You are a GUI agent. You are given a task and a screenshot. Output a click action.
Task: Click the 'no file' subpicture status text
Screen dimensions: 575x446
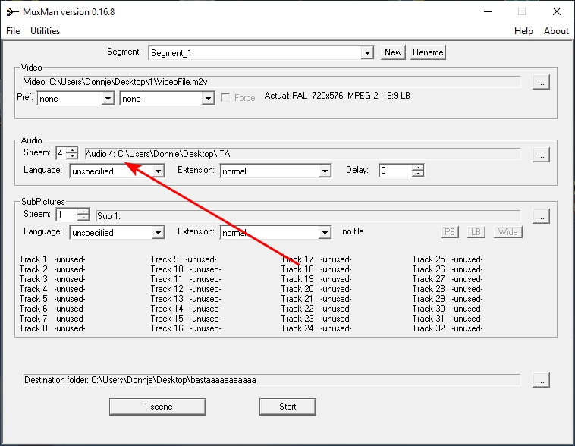pos(353,231)
